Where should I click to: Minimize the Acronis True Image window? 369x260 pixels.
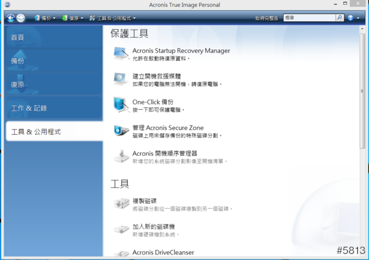pyautogui.click(x=335, y=4)
